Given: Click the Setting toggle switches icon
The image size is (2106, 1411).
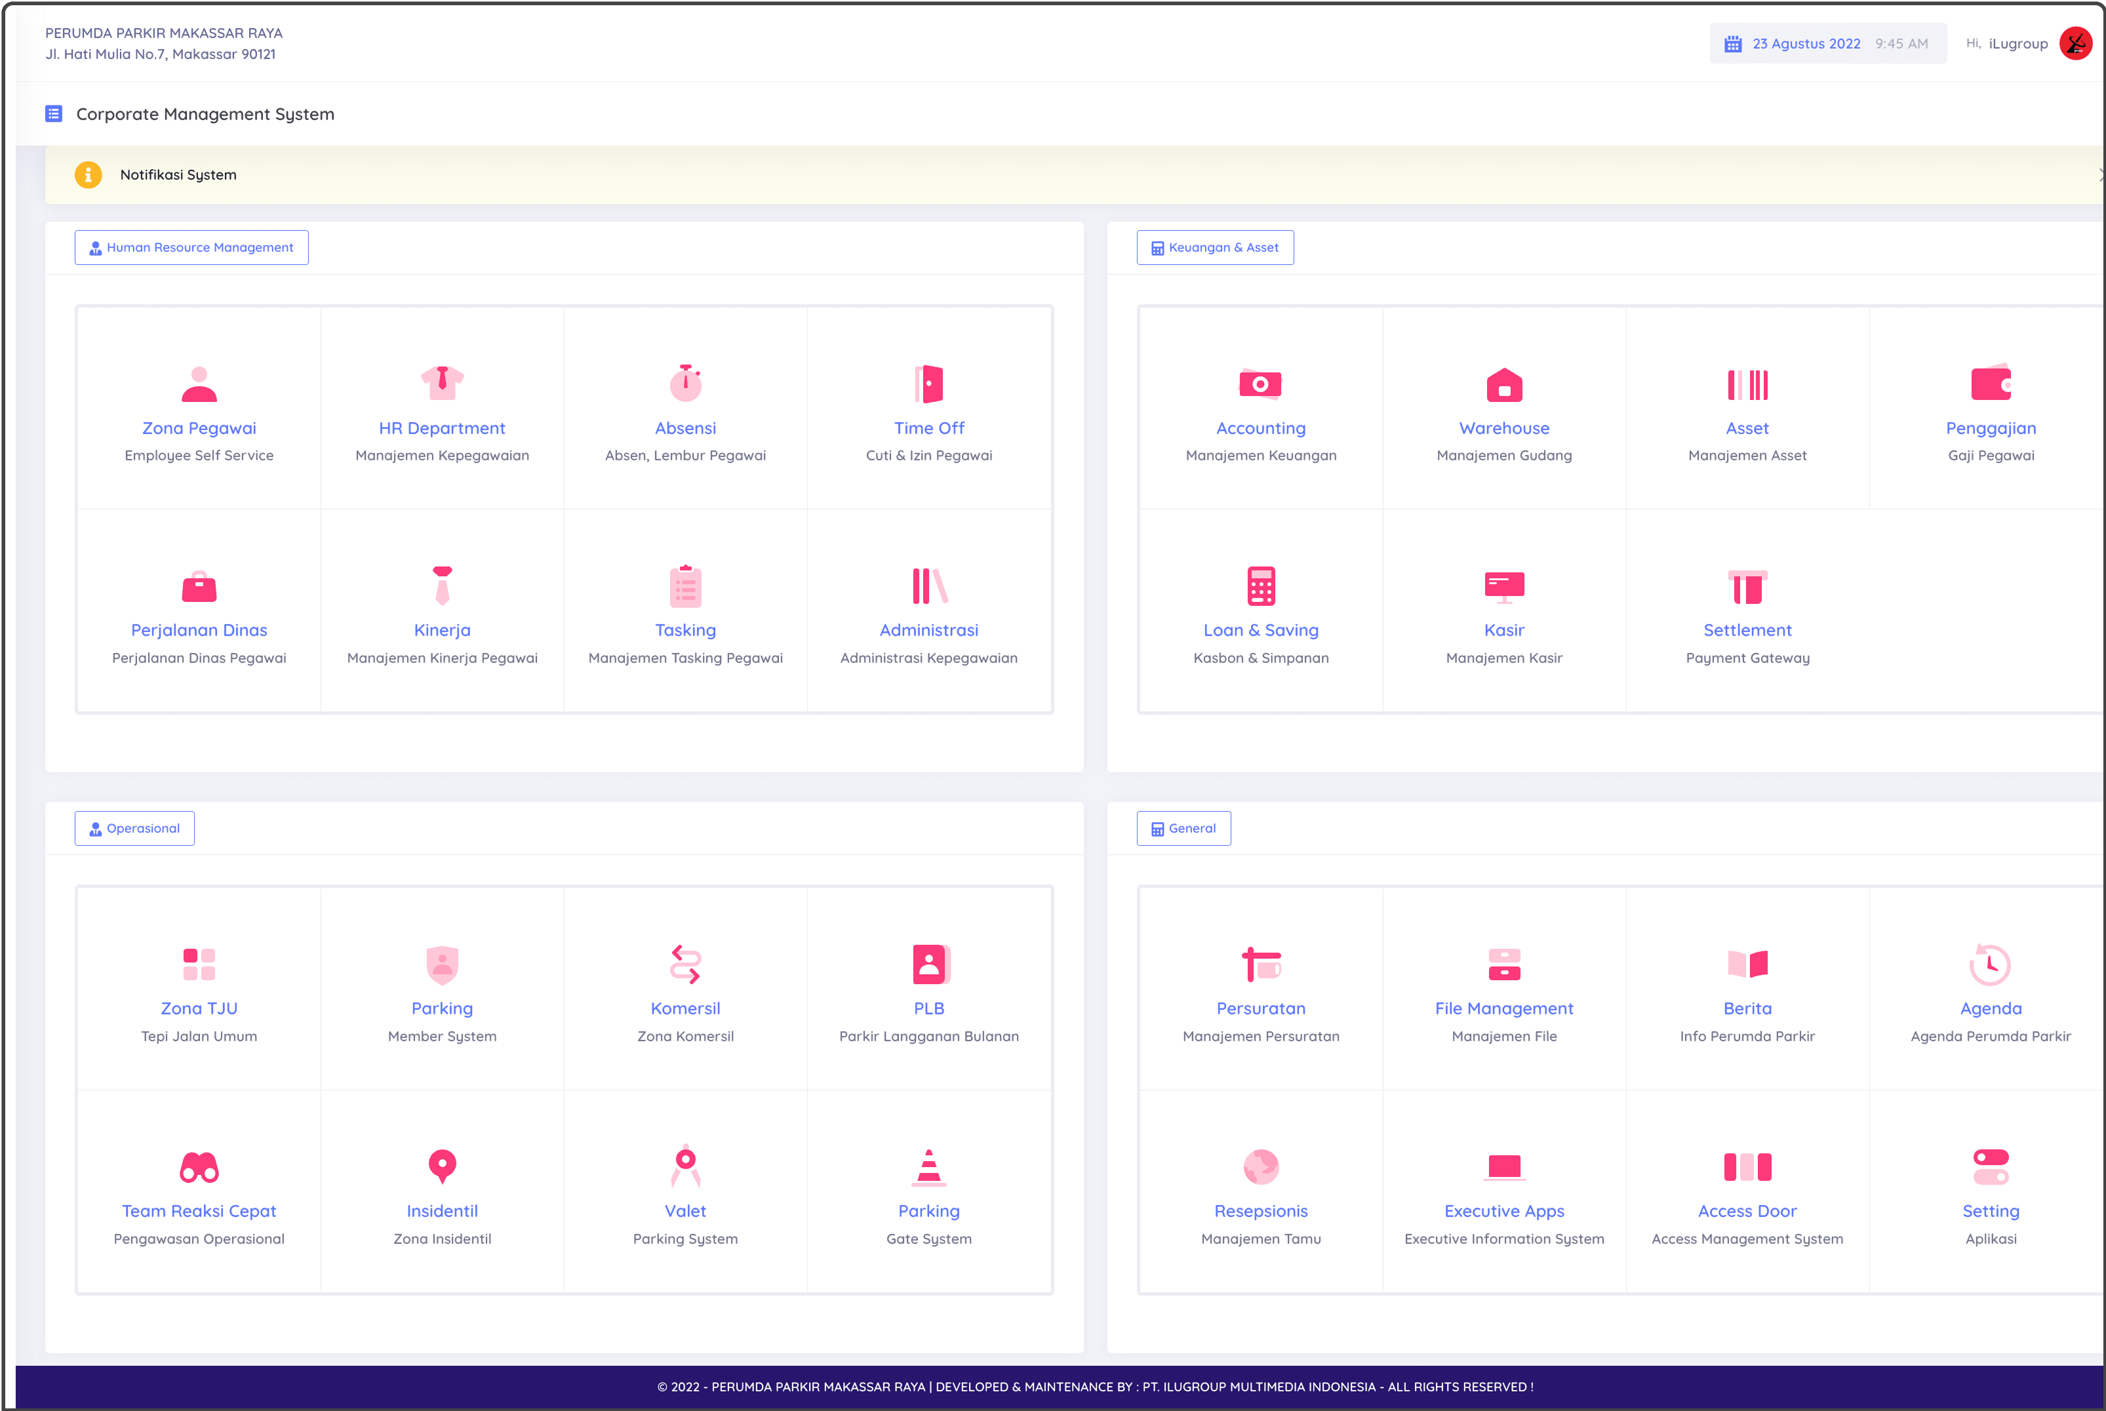Looking at the screenshot, I should coord(1990,1167).
